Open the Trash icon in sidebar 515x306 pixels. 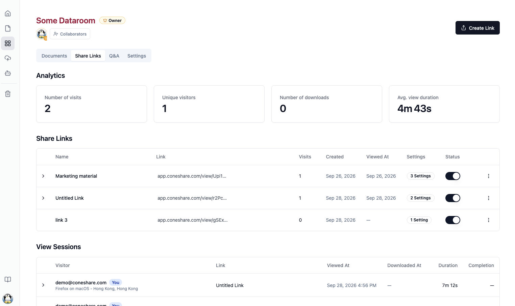(8, 94)
